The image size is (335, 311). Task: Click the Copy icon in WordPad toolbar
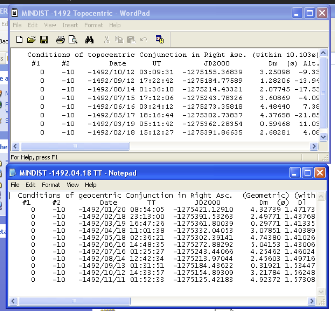[119, 40]
